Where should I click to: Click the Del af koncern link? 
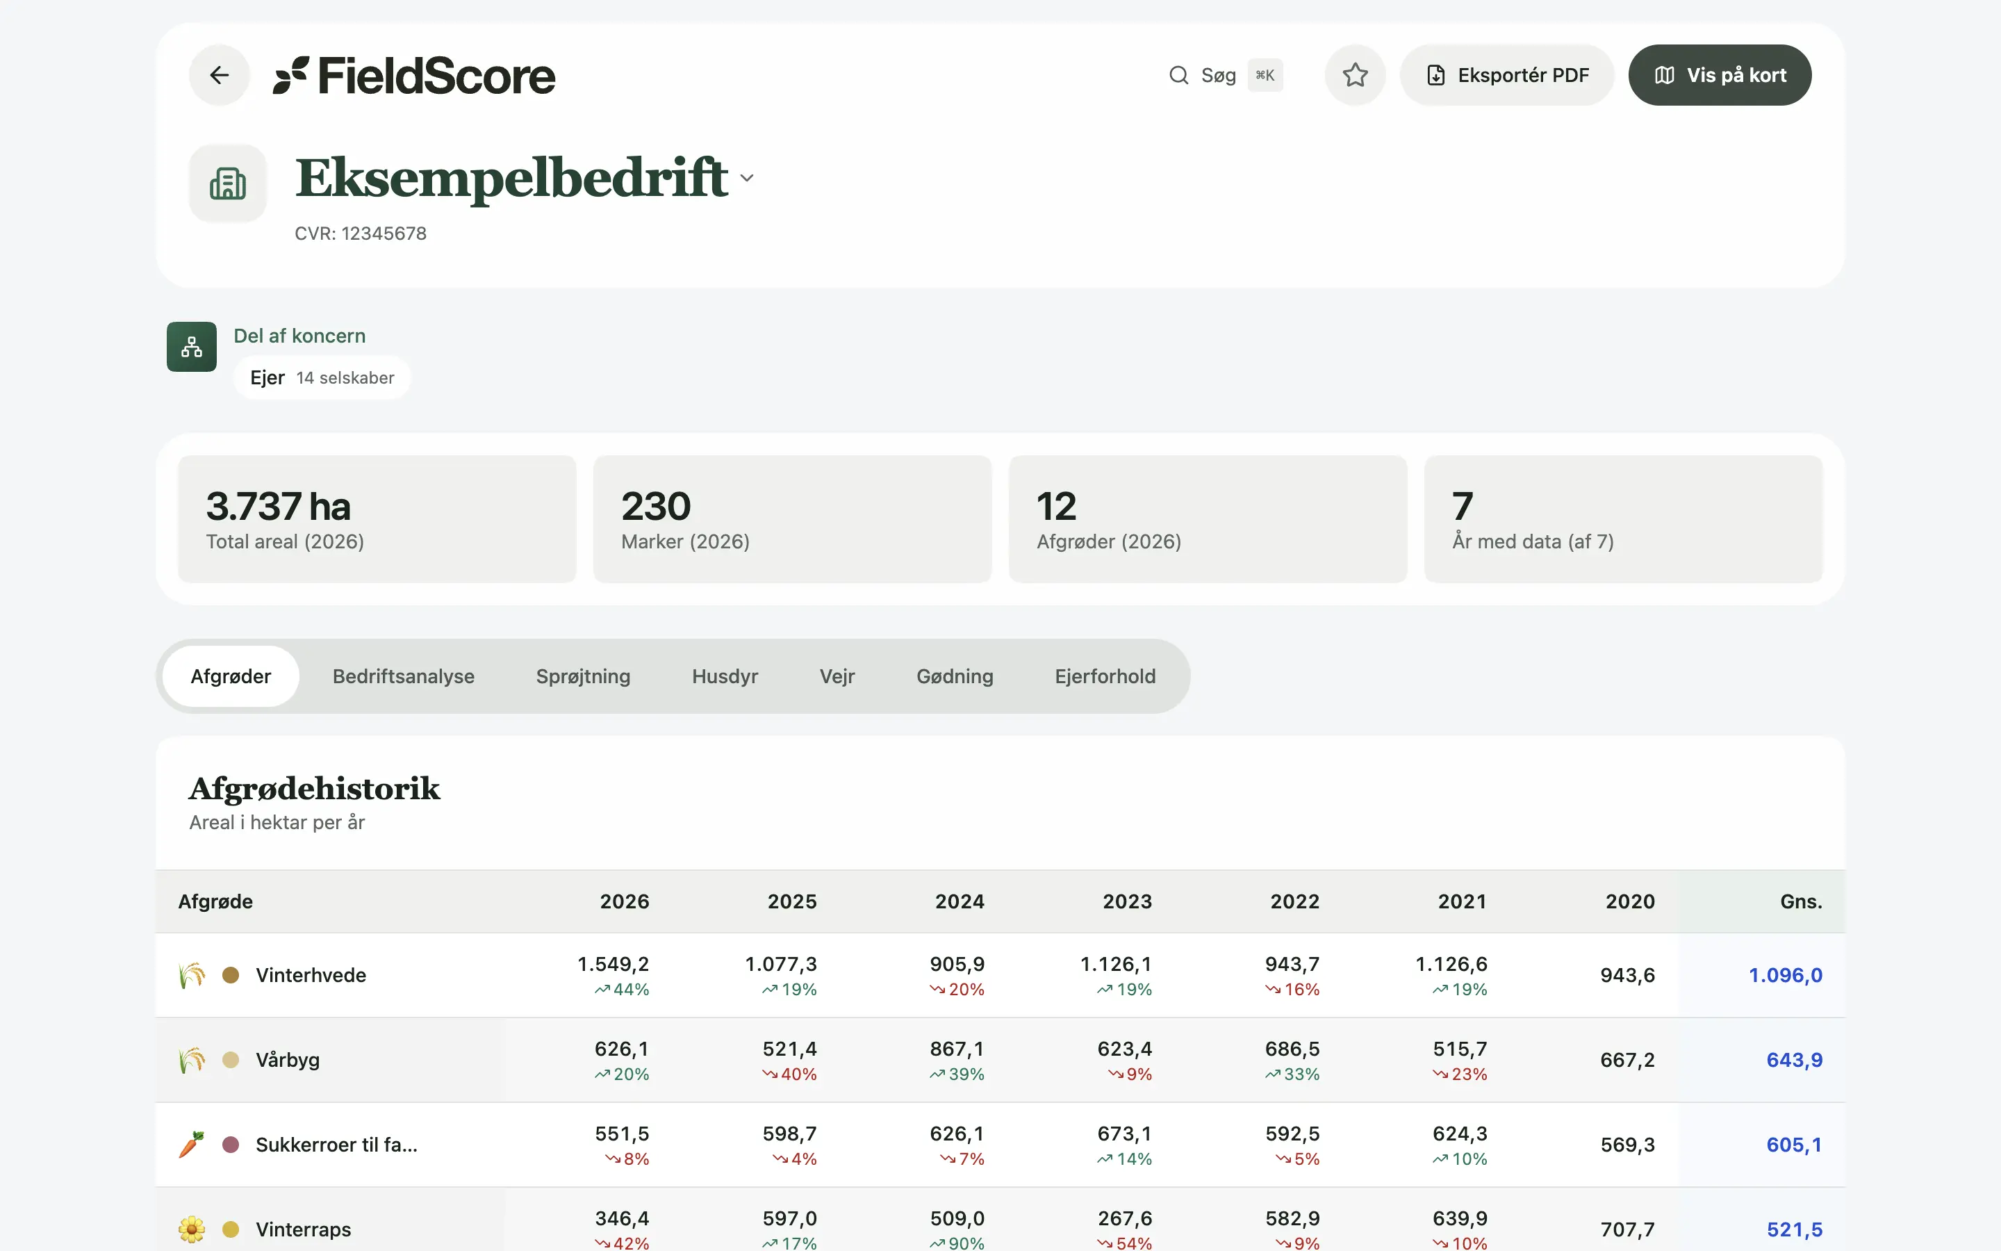coord(299,336)
